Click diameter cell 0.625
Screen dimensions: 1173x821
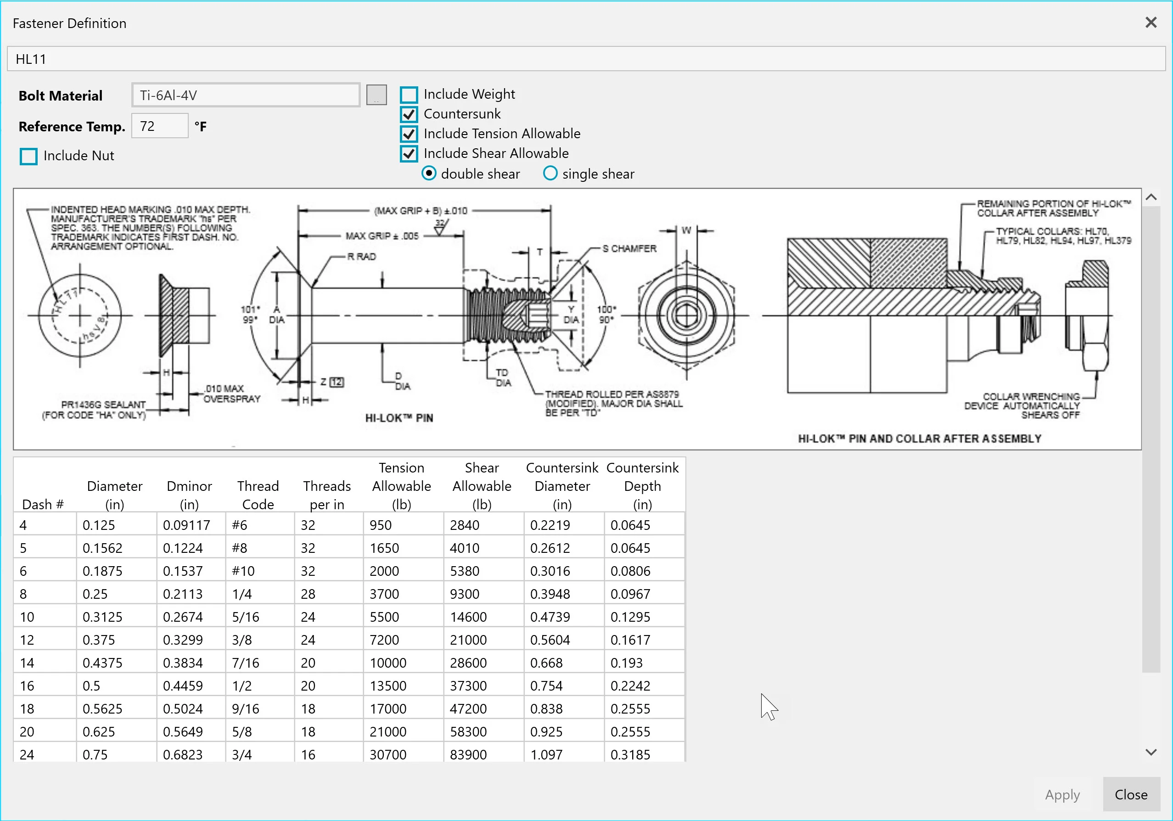[x=117, y=731]
